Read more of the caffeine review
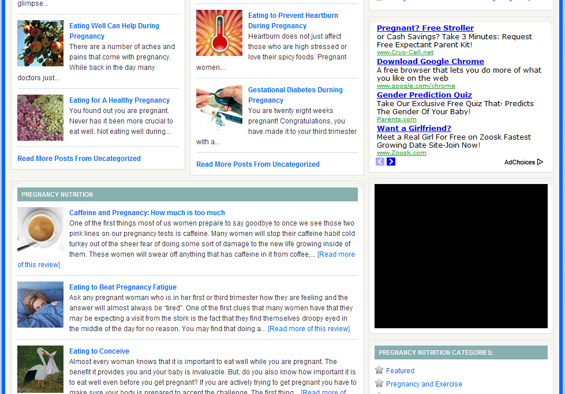Viewport: 565px width, 394px height. click(336, 254)
